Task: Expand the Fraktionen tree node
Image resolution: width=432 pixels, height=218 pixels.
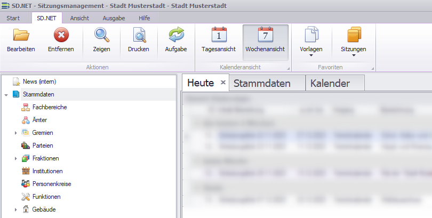Action: (16, 158)
